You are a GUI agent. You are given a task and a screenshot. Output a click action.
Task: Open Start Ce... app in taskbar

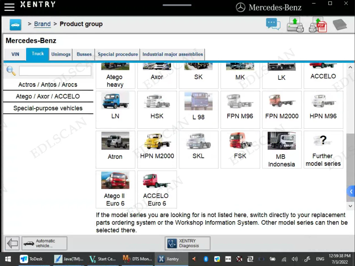(102, 259)
